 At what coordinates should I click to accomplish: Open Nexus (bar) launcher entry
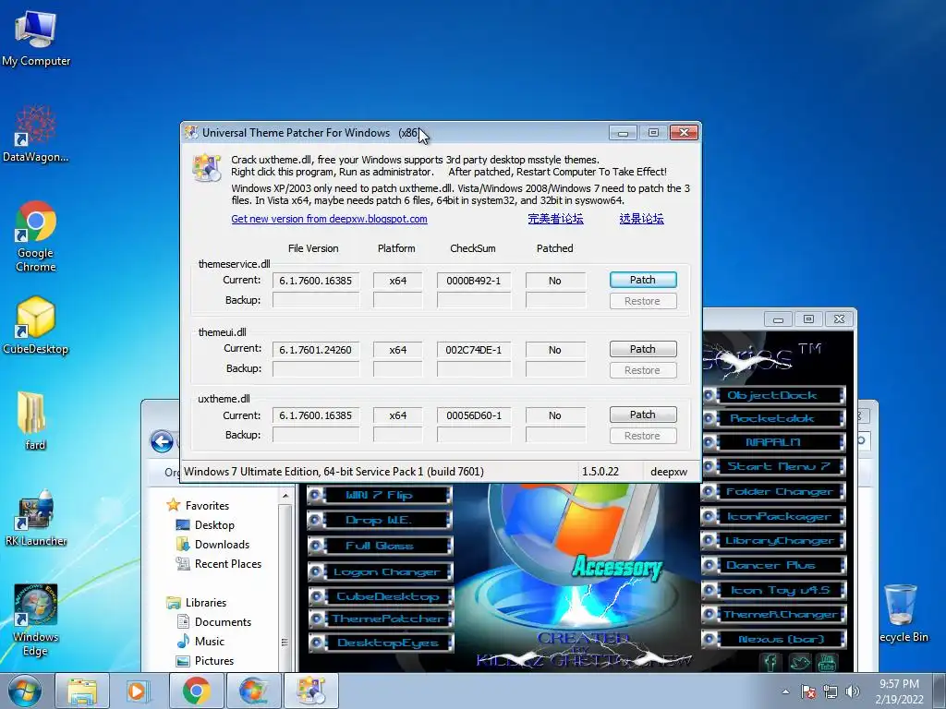(x=772, y=639)
